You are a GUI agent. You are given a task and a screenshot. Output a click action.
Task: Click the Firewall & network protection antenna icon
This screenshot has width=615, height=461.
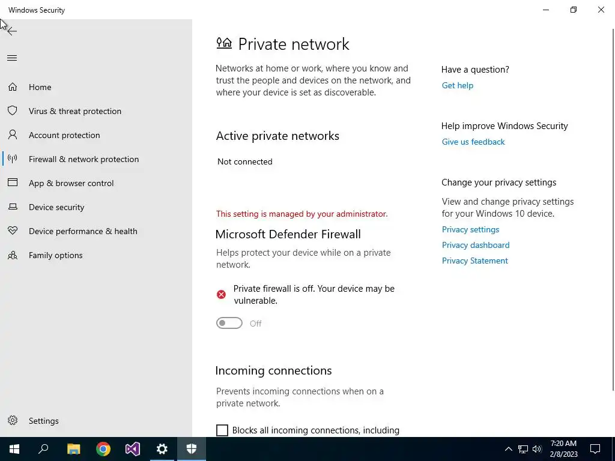(13, 158)
